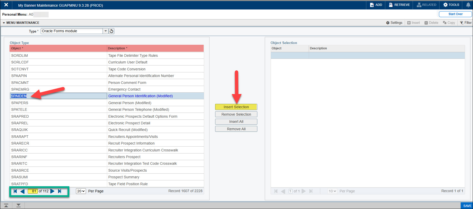Click the SAVE button
The height and width of the screenshot is (209, 473).
(x=467, y=206)
